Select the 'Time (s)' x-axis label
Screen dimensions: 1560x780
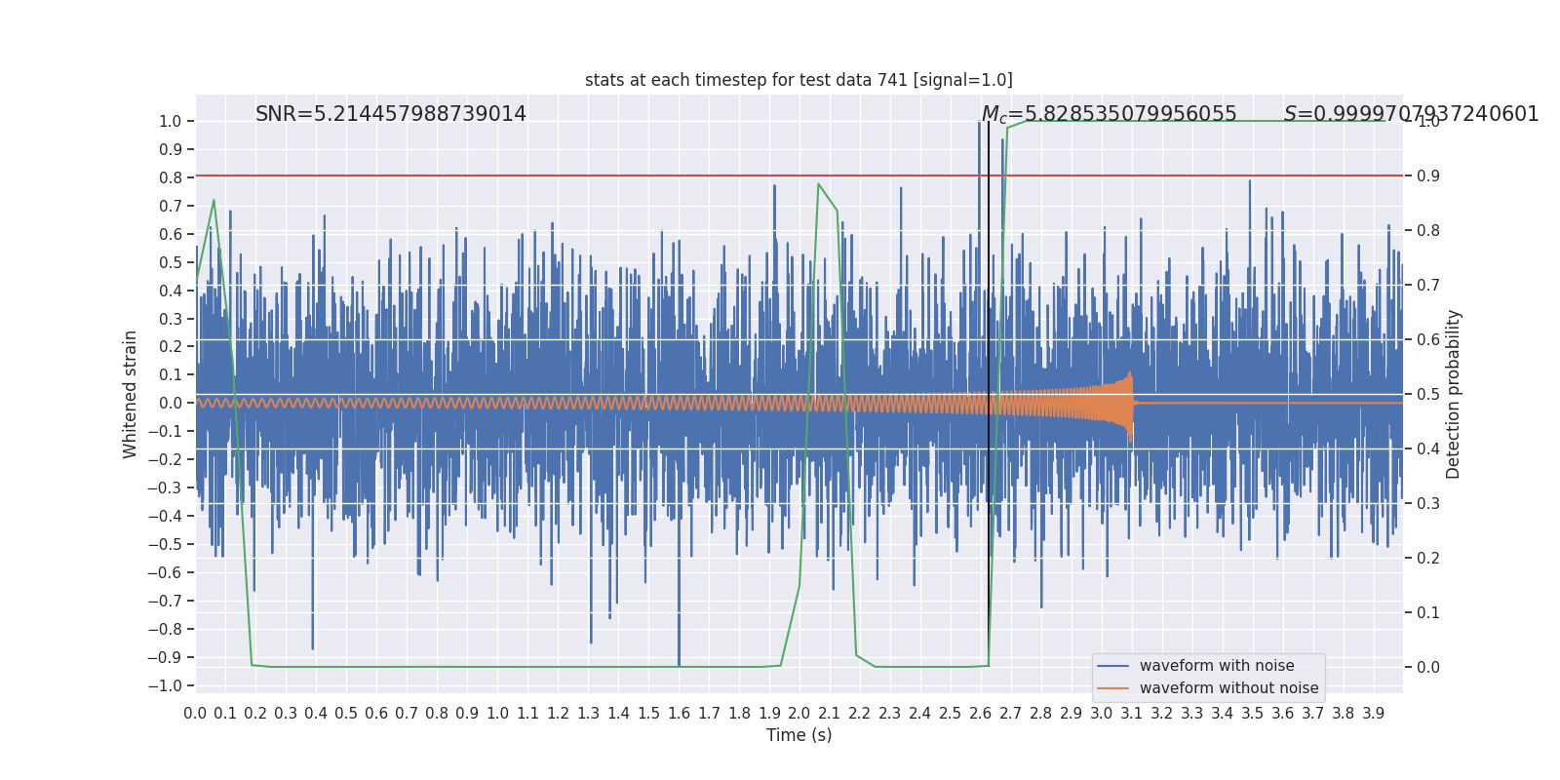[799, 735]
